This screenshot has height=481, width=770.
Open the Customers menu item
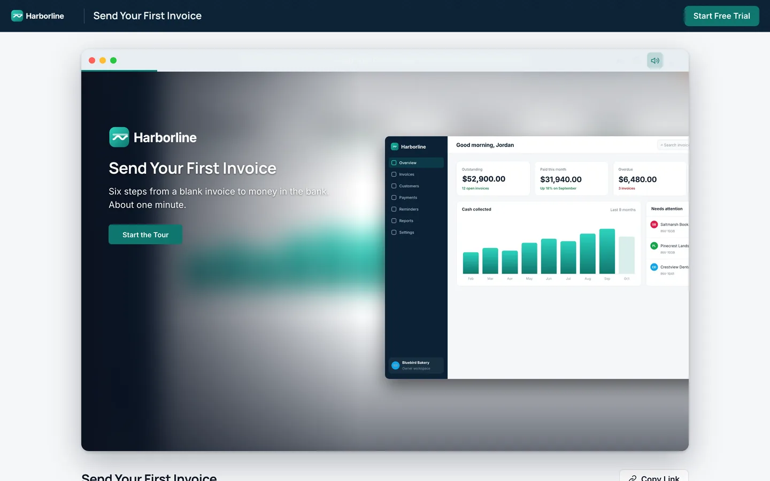tap(417, 186)
